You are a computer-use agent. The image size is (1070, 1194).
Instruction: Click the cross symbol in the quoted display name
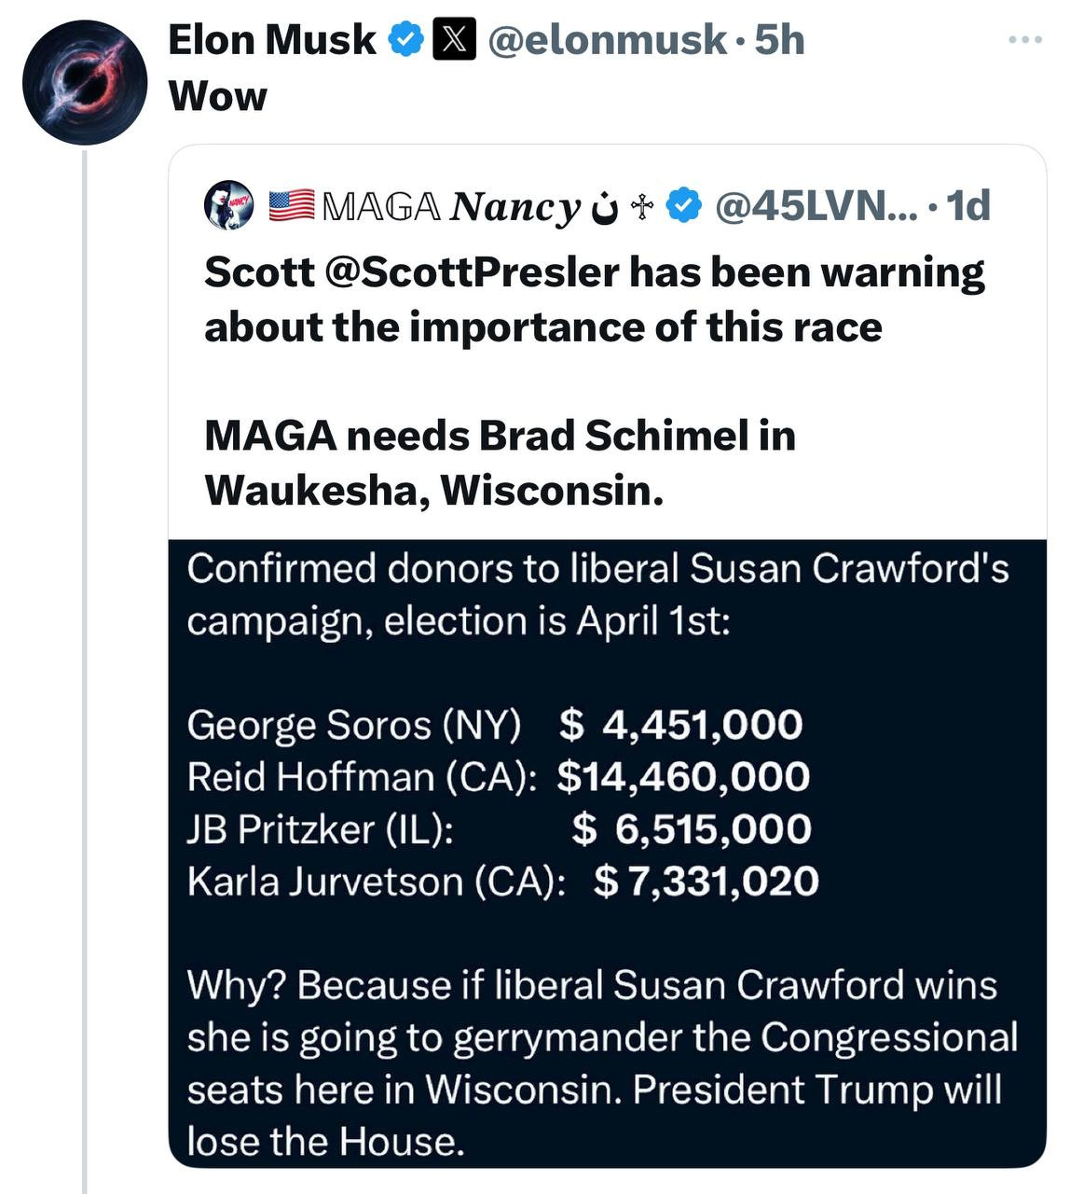coord(640,206)
